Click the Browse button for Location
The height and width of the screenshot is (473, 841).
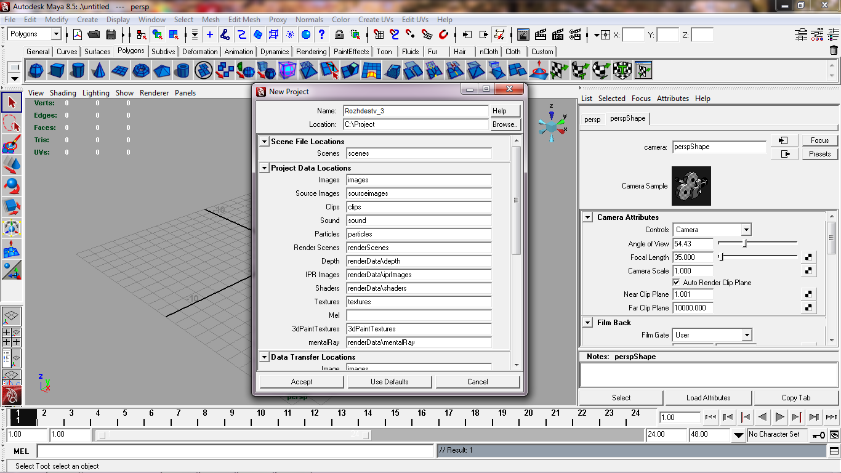click(505, 124)
